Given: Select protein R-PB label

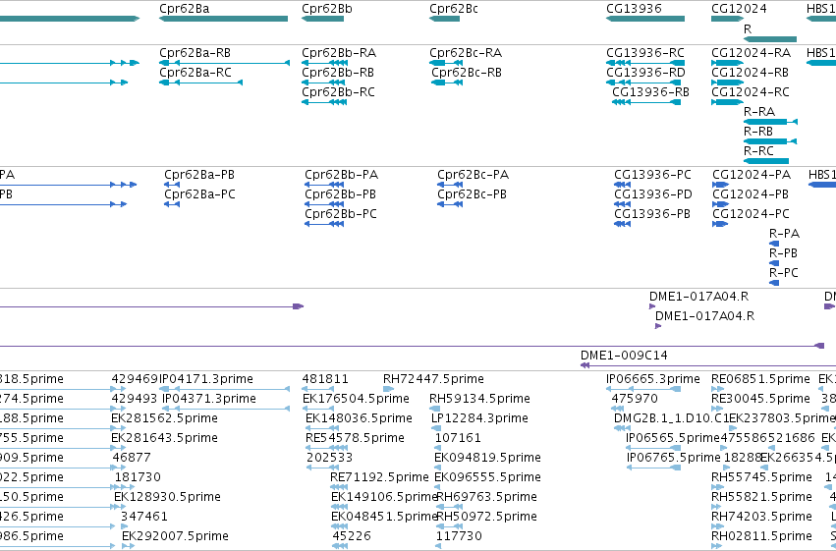Looking at the screenshot, I should (783, 253).
